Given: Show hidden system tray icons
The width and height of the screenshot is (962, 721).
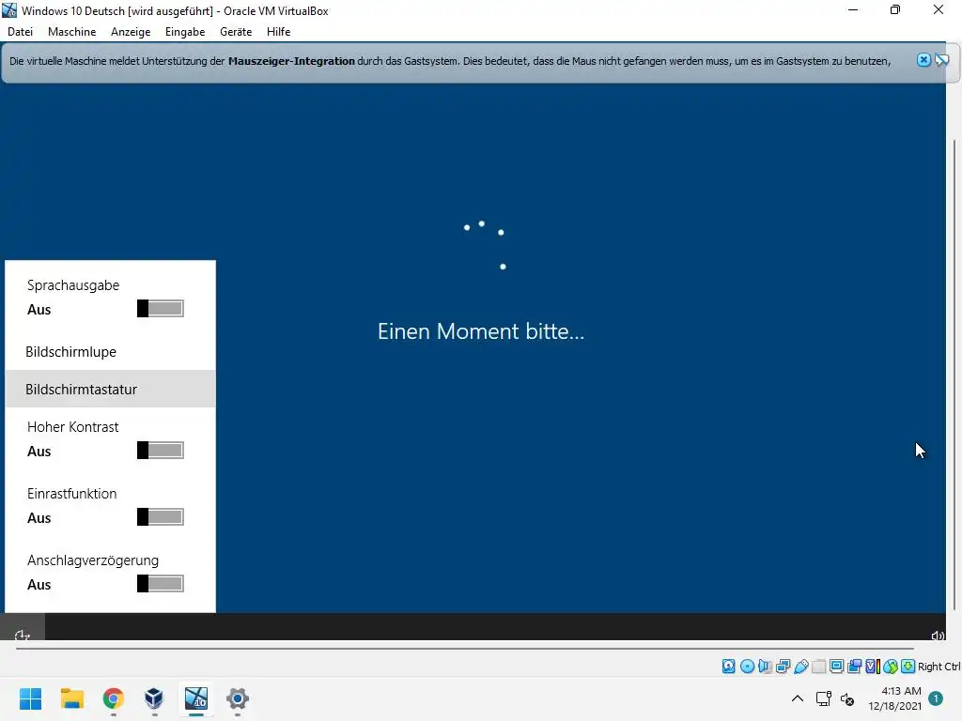Looking at the screenshot, I should click(798, 698).
